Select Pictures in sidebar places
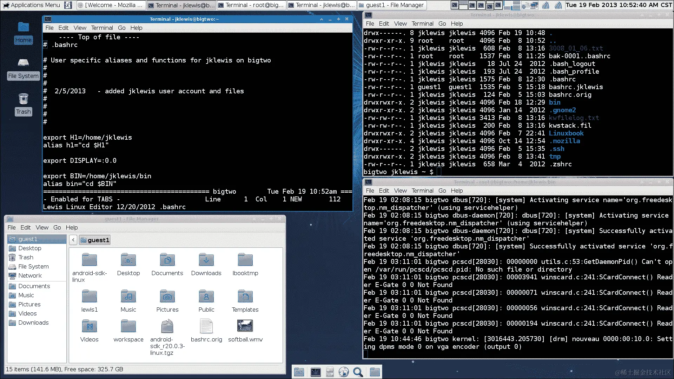The height and width of the screenshot is (379, 674). pyautogui.click(x=29, y=304)
